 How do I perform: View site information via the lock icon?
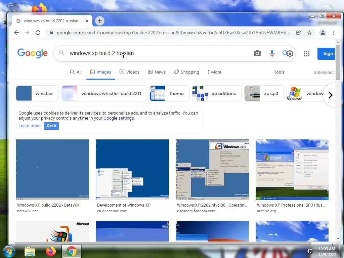[51, 33]
